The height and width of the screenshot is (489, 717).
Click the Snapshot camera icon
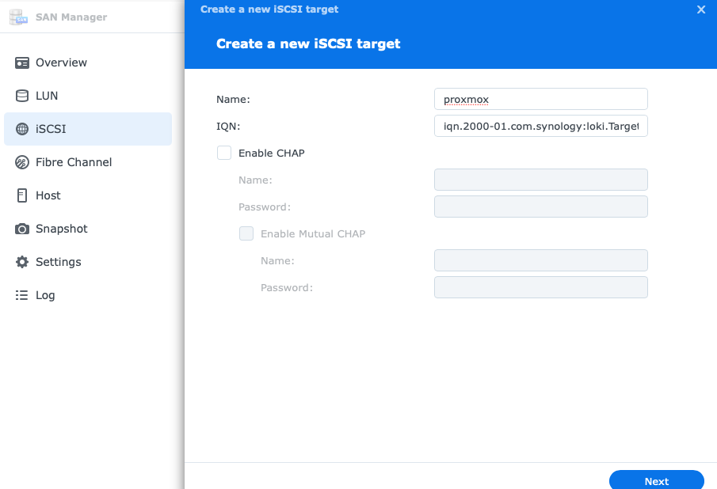(x=22, y=229)
